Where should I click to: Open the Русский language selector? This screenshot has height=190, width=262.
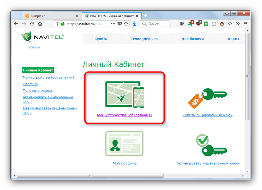point(34,47)
